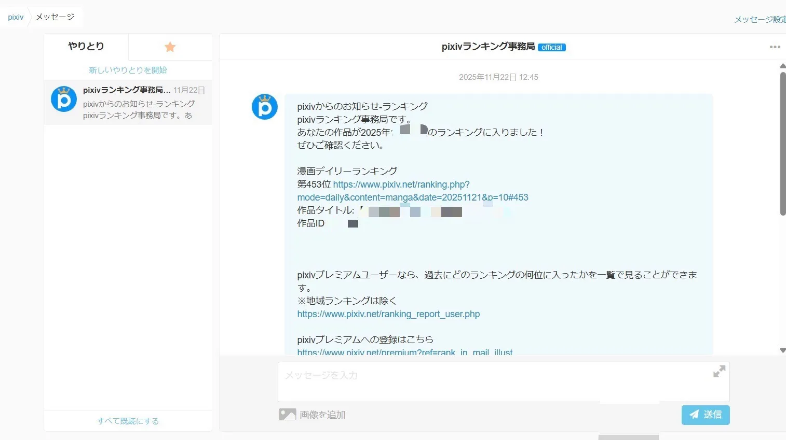This screenshot has height=440, width=786.
Task: Click the scrollbar up arrow in conversation
Action: [x=783, y=66]
